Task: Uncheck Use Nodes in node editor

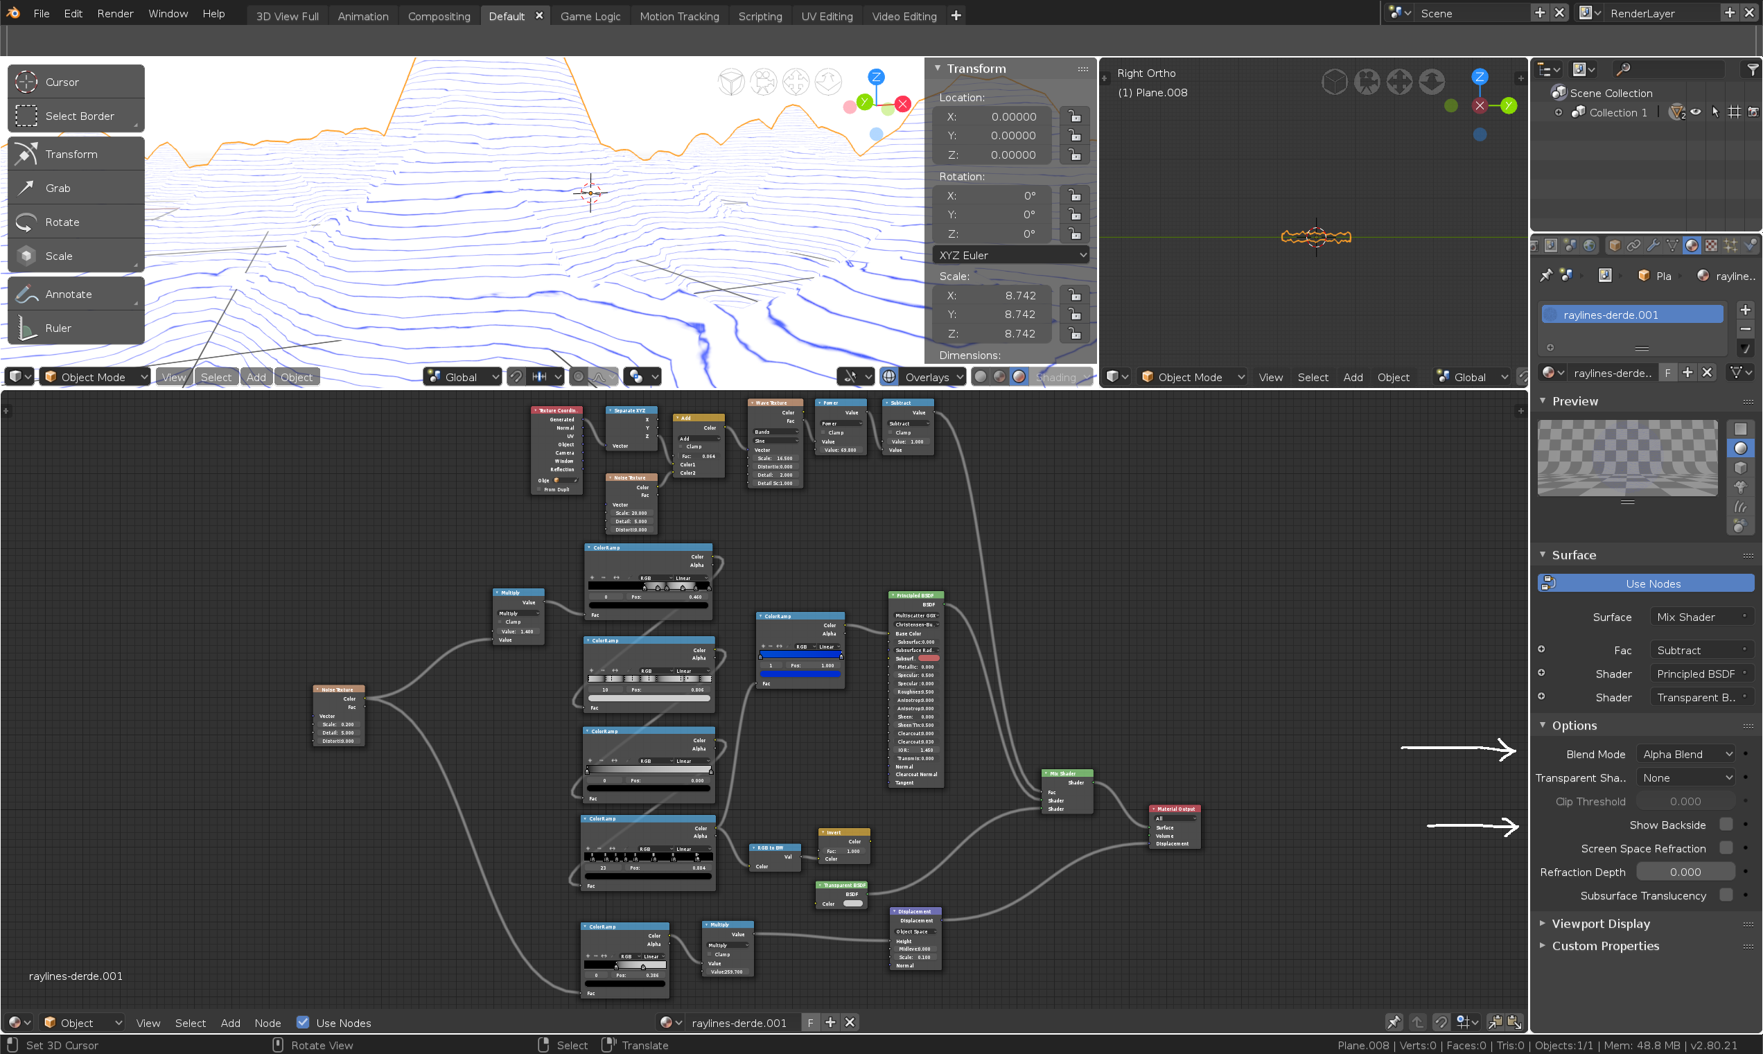Action: tap(304, 1022)
